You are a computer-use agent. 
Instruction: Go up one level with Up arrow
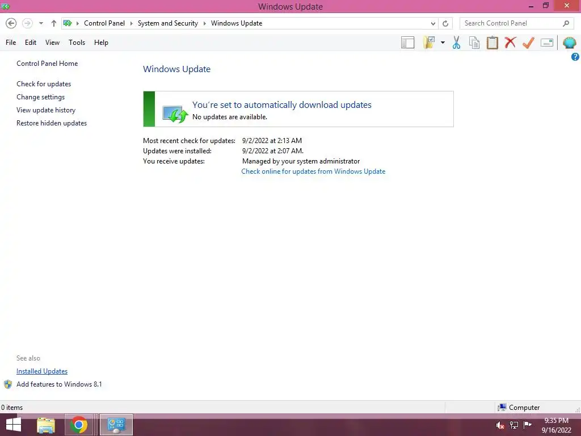[54, 23]
